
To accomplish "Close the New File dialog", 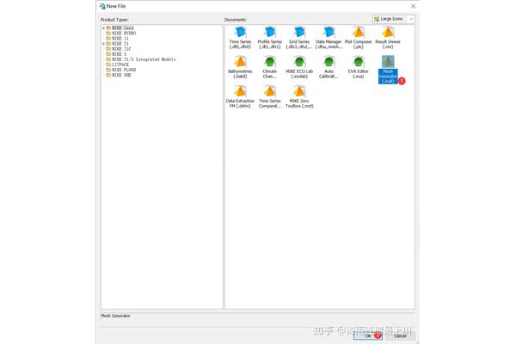I will click(413, 6).
